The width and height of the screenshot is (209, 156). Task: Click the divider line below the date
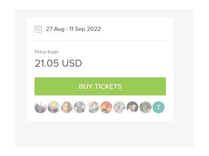point(100,41)
